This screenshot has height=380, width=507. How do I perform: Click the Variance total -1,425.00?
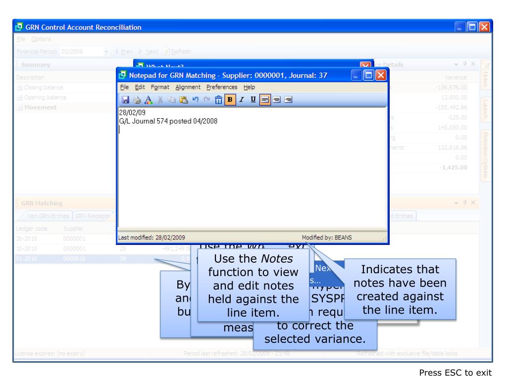[x=454, y=168]
